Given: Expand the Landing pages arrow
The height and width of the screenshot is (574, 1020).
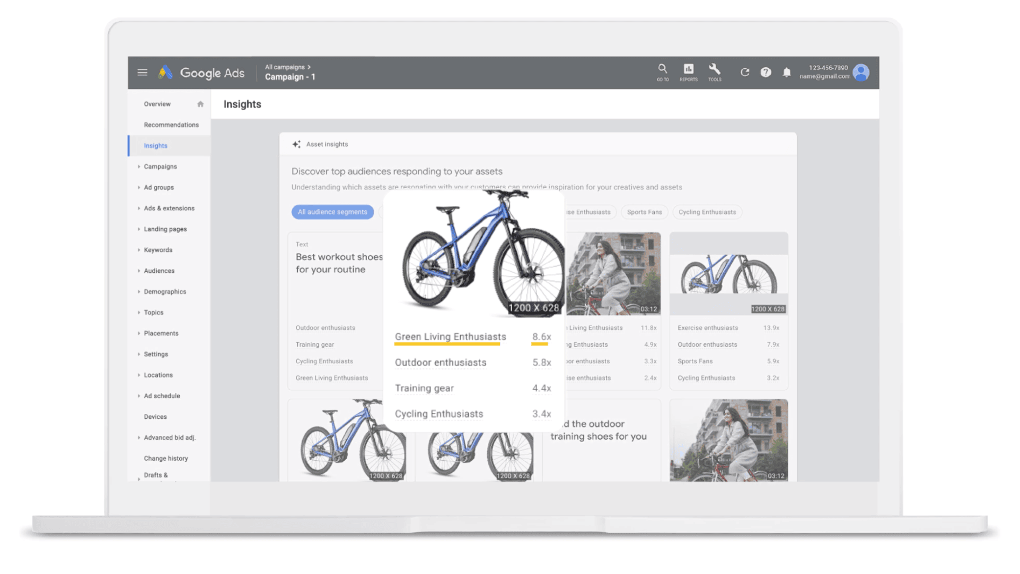Looking at the screenshot, I should pos(139,229).
